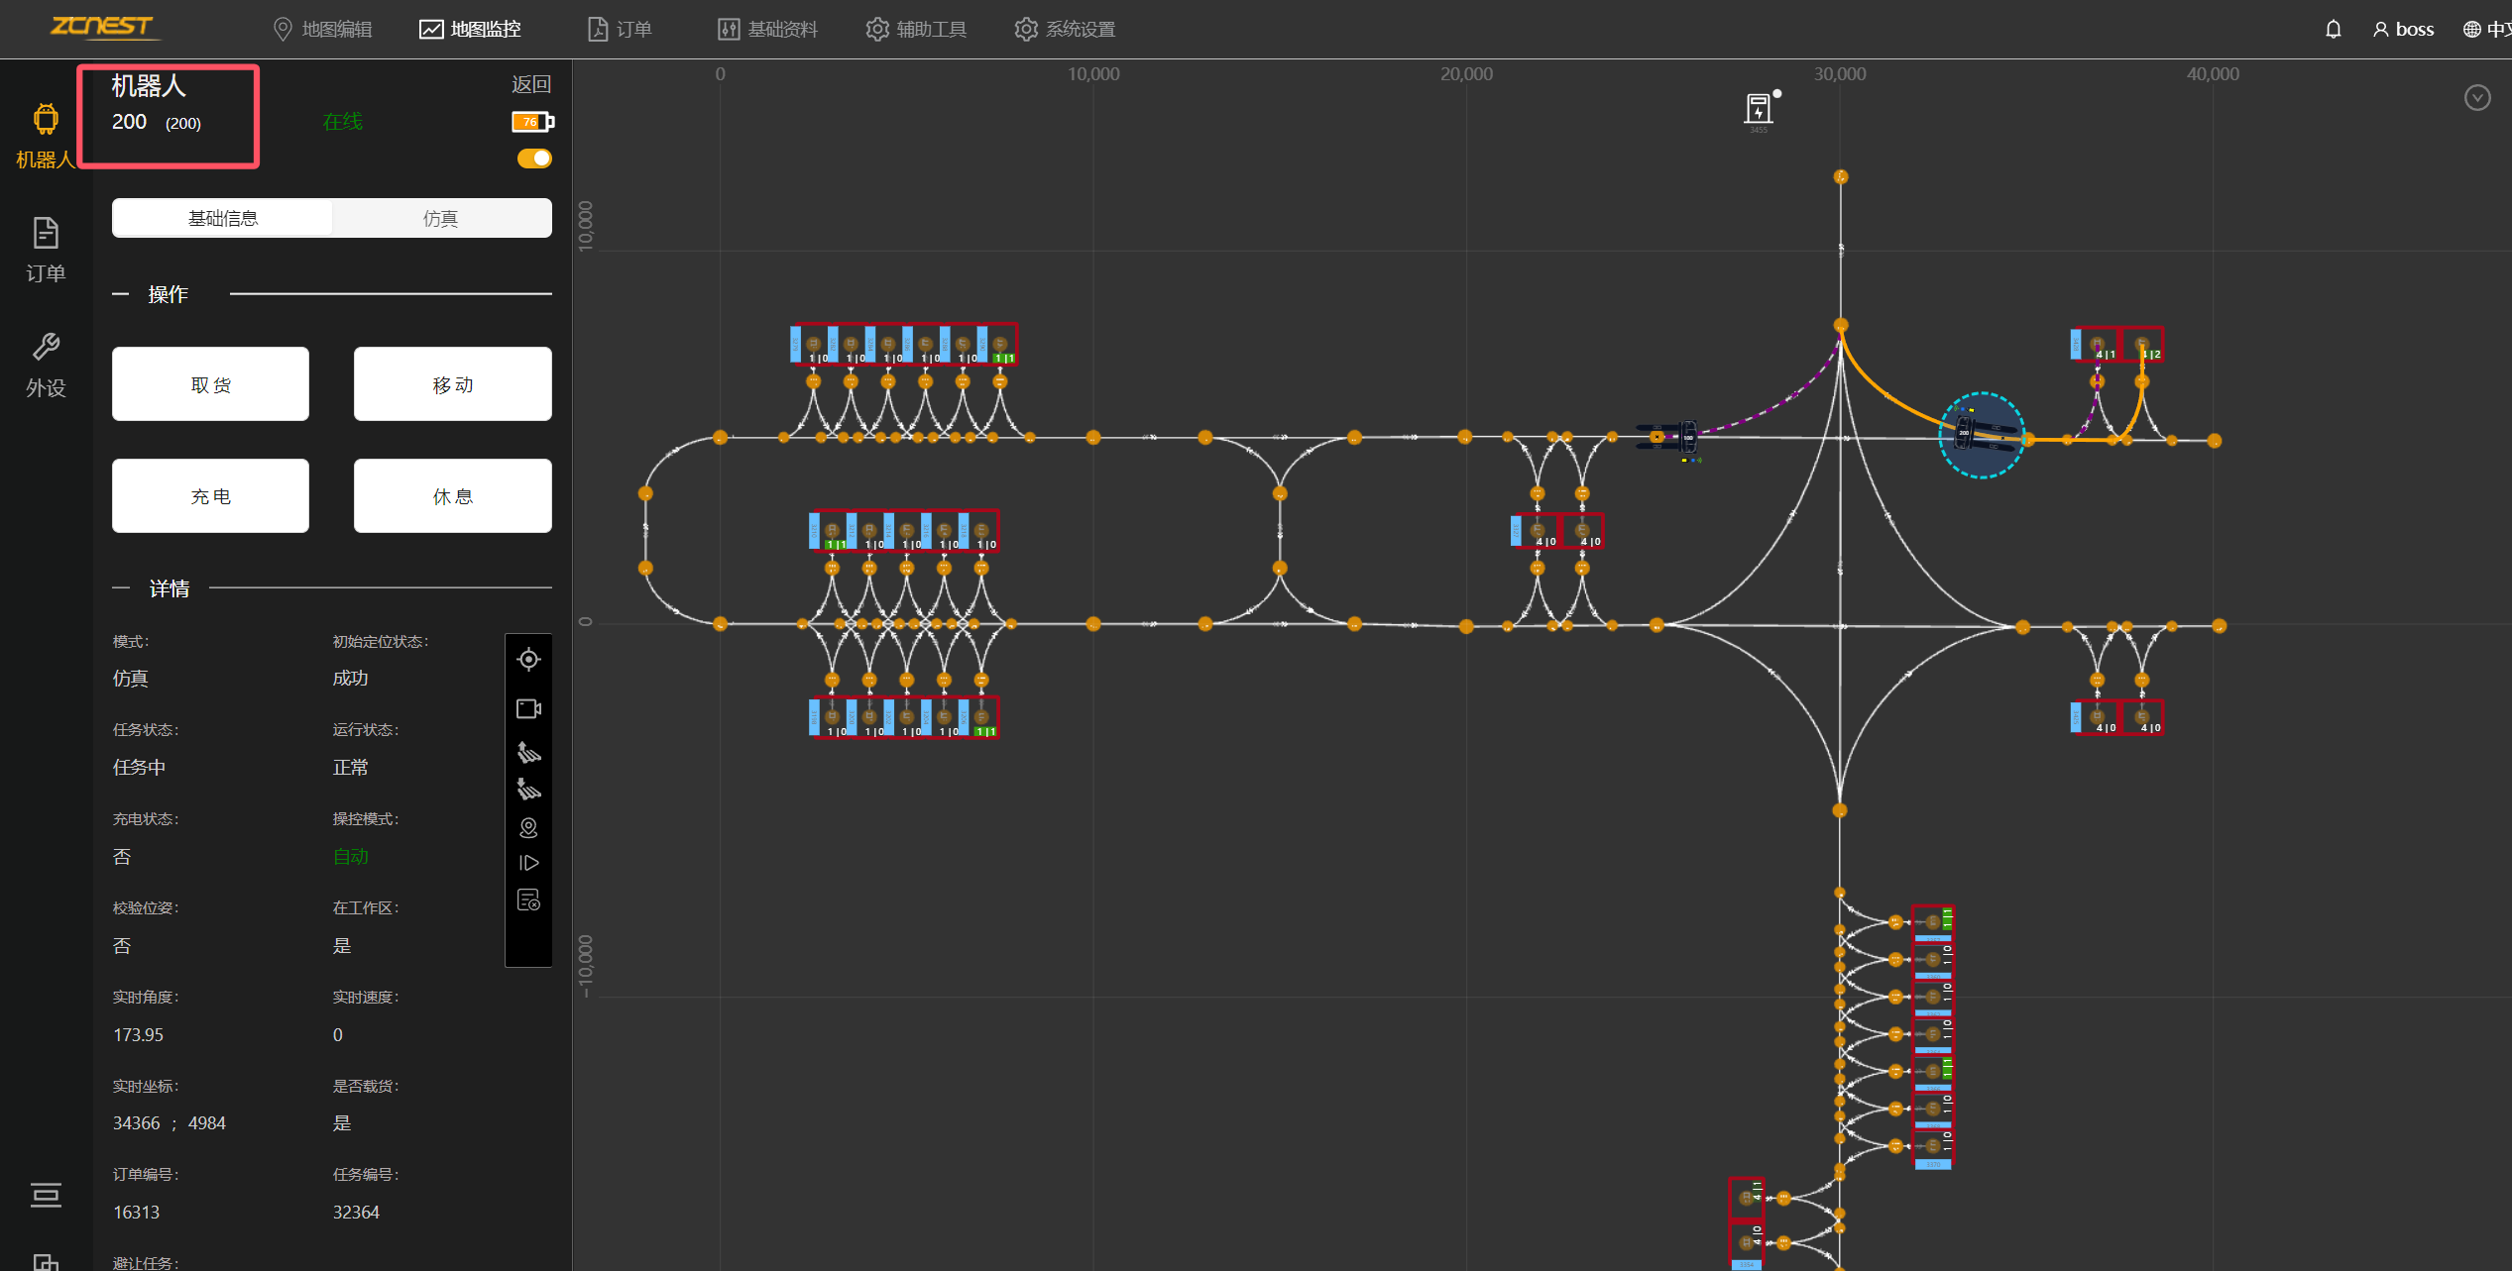The image size is (2512, 1271).
Task: Open the 地图监控 menu
Action: tap(471, 30)
